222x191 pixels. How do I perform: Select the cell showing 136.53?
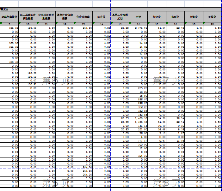pyautogui.click(x=139, y=126)
